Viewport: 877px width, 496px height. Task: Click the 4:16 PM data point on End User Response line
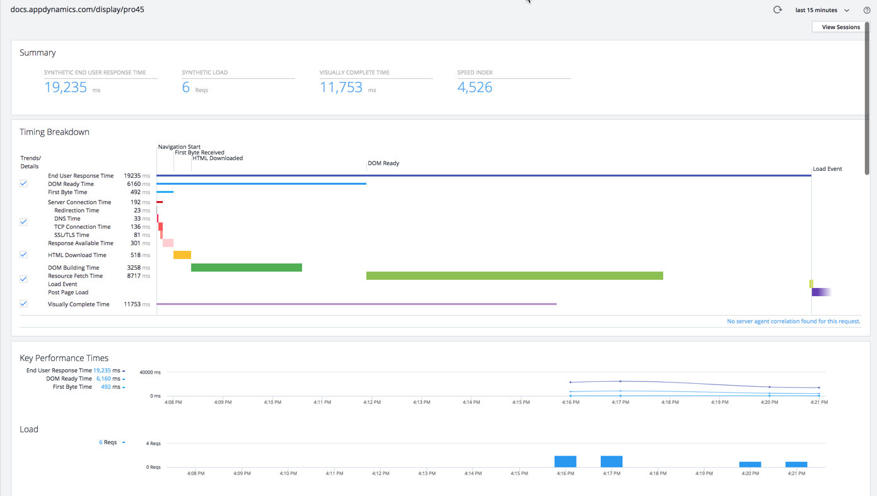(571, 382)
